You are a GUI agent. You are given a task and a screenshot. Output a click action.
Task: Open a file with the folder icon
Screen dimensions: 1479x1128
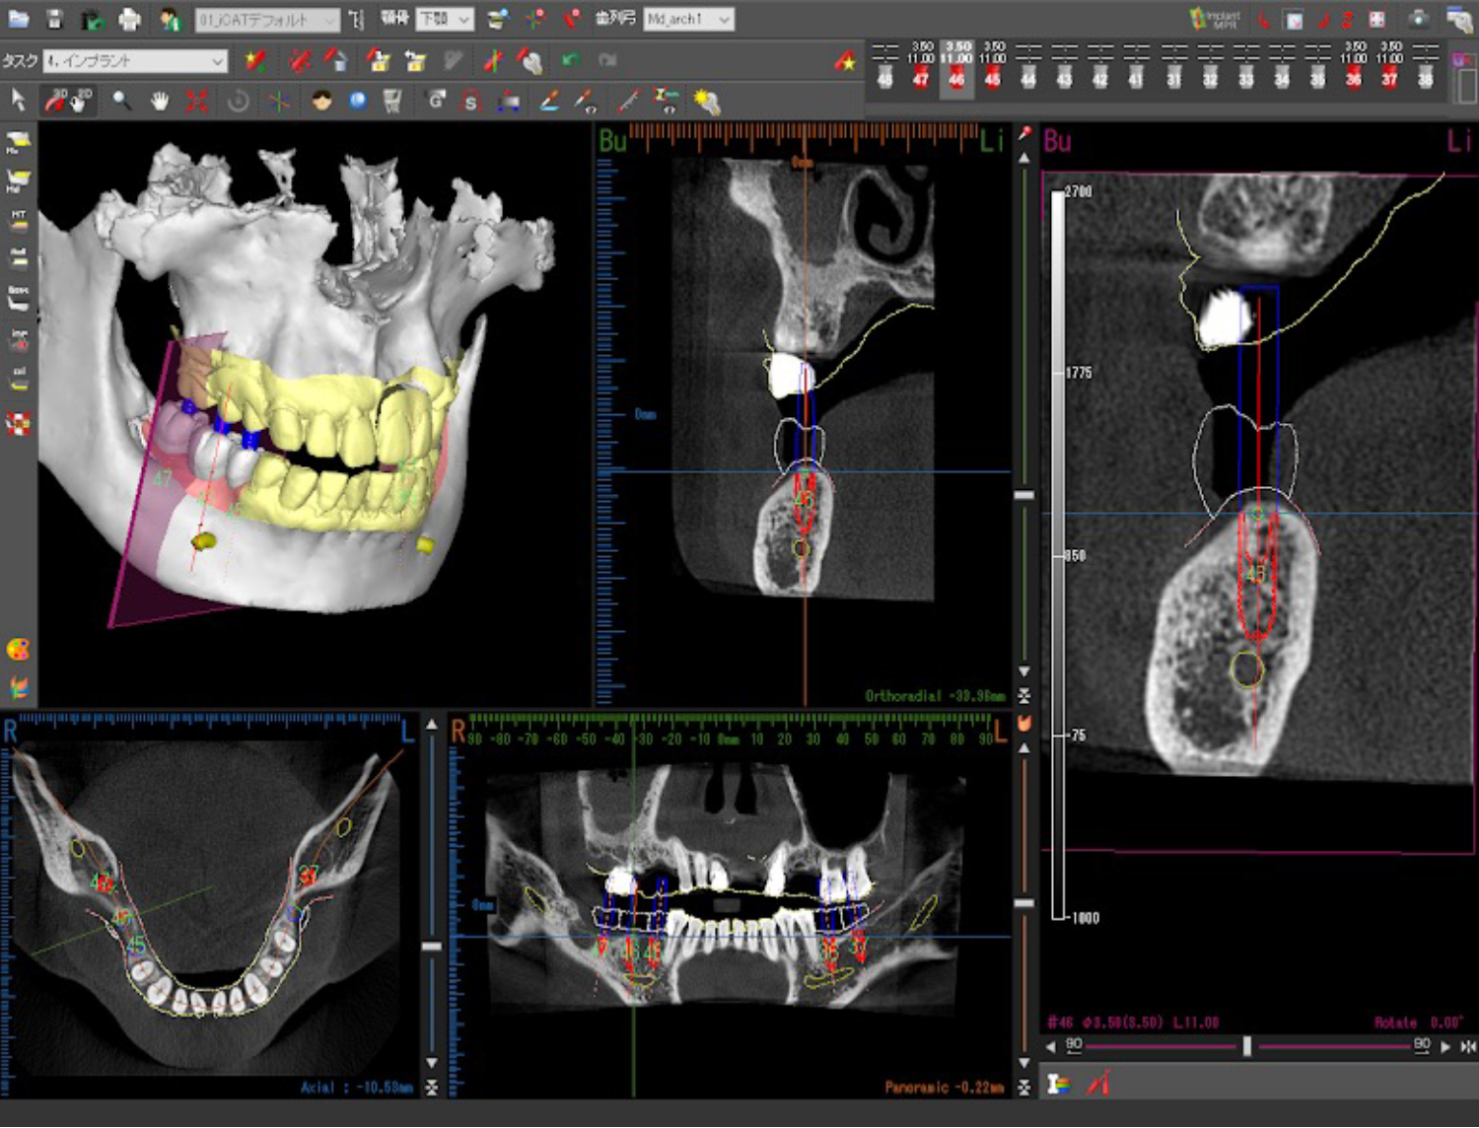pyautogui.click(x=18, y=19)
